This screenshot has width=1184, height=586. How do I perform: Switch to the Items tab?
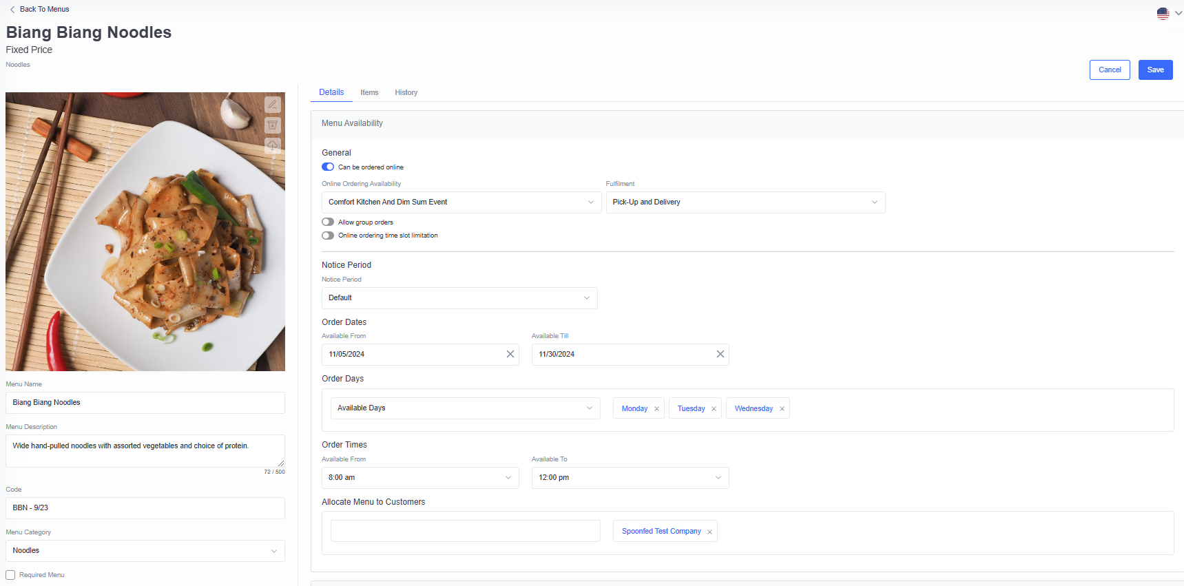pyautogui.click(x=369, y=92)
